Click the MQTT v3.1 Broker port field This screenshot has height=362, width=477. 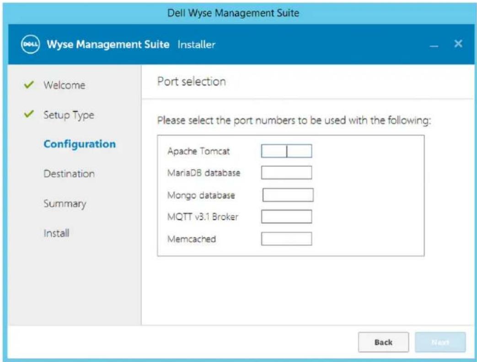(286, 217)
